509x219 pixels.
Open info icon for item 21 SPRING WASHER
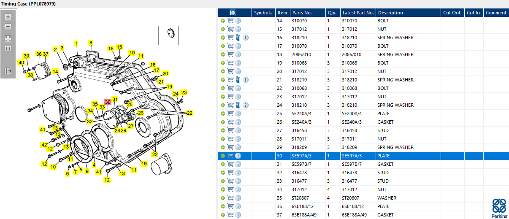coord(246,80)
